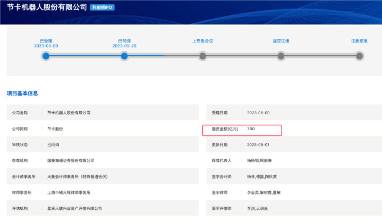Click the 评估机构 value 北京天健兴业资产评估有限公司

(74, 208)
